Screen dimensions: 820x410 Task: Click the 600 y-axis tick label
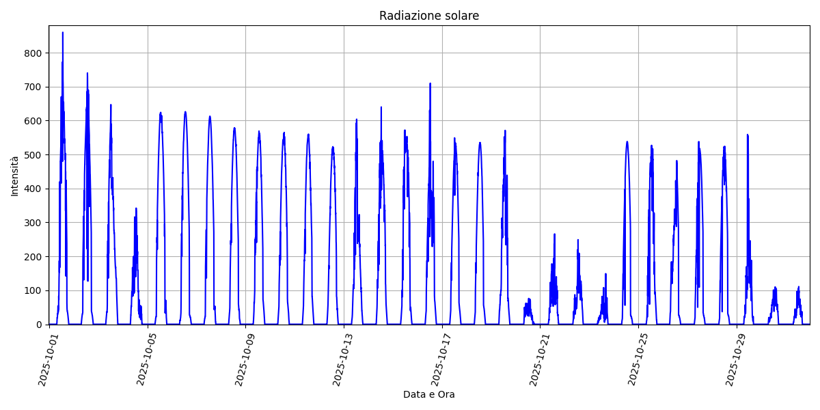(33, 121)
